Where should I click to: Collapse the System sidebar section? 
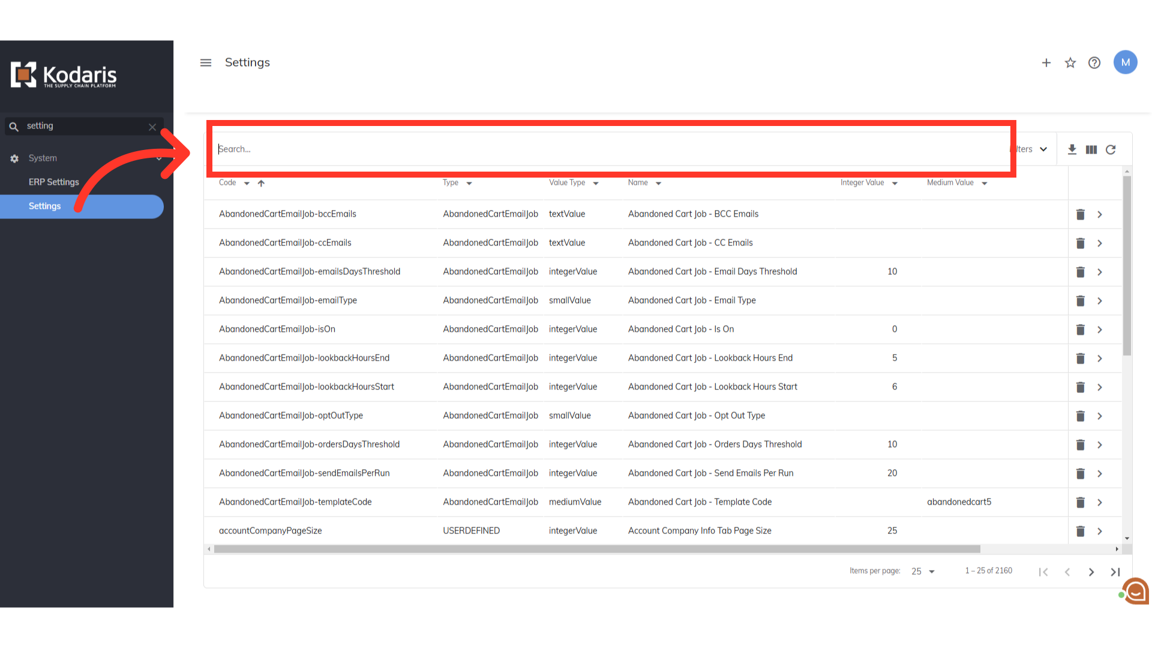pos(159,158)
